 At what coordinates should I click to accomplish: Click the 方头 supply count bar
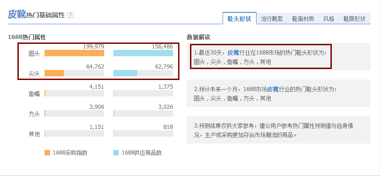143,113
